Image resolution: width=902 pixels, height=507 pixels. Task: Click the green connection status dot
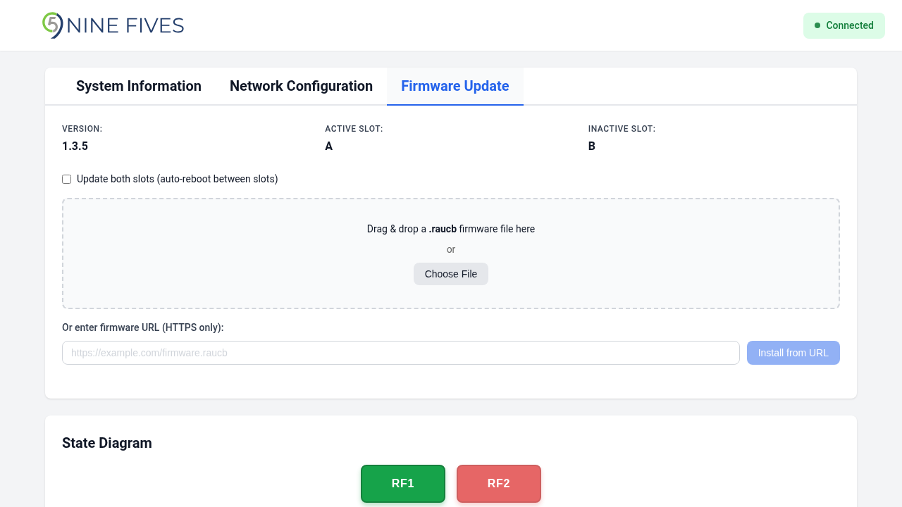click(x=817, y=25)
